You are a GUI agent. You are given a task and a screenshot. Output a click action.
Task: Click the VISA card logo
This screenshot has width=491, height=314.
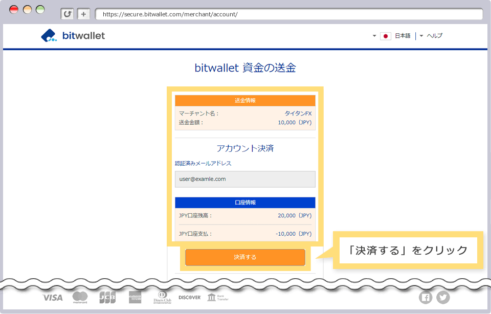click(x=53, y=298)
